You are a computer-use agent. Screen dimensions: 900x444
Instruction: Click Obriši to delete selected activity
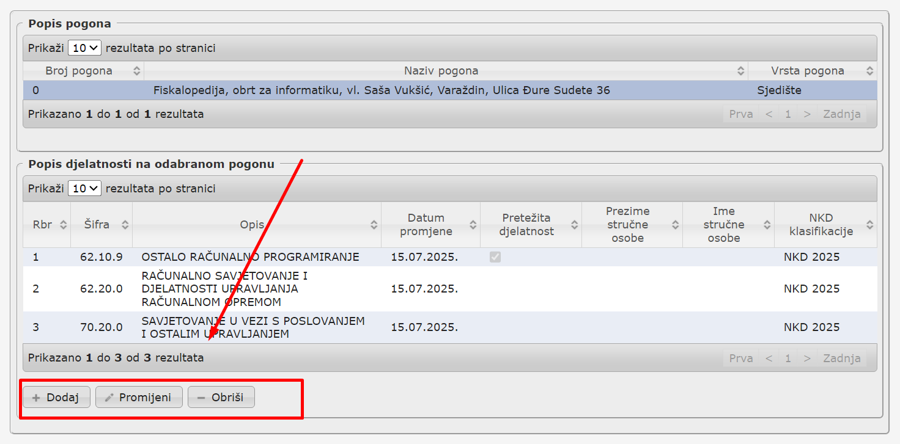pyautogui.click(x=221, y=398)
